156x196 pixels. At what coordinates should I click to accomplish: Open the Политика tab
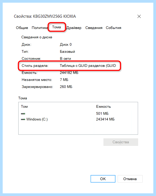coord(40,28)
